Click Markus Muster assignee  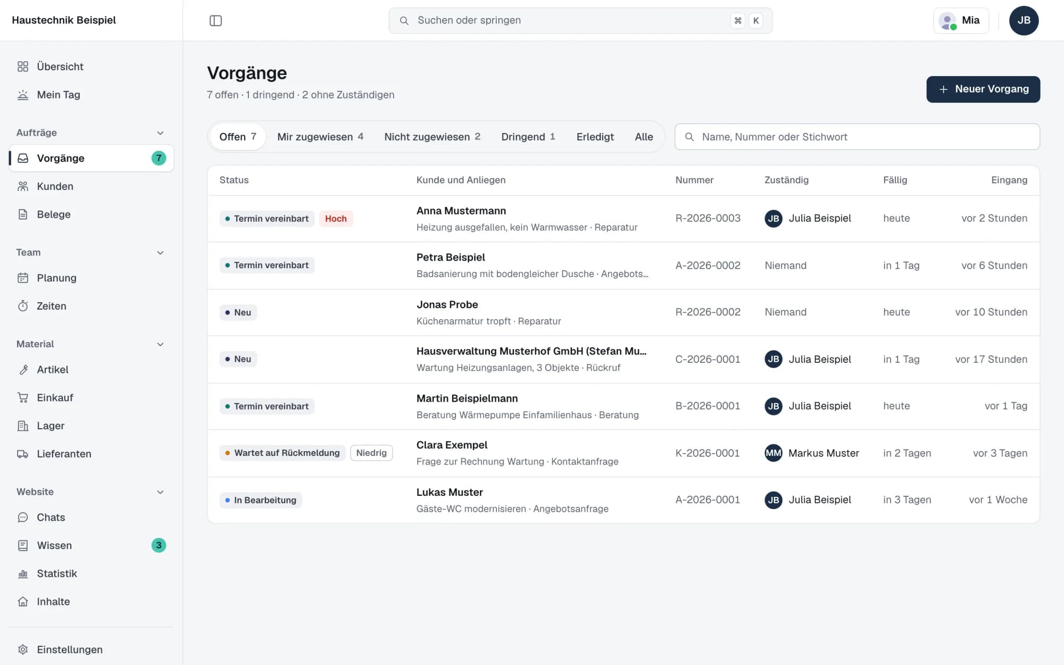[812, 453]
